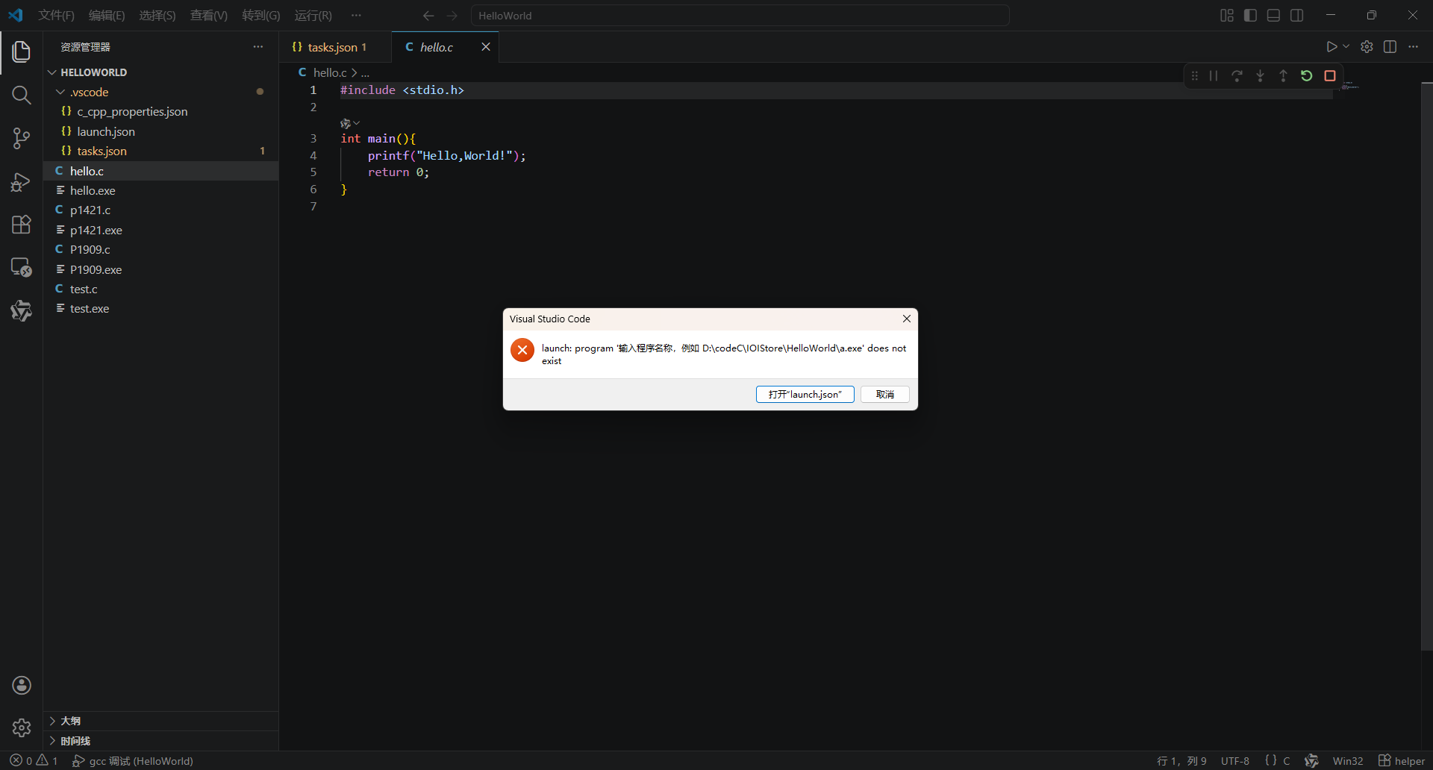Close the Visual Studio Code error dialog
The height and width of the screenshot is (770, 1433).
coord(906,319)
